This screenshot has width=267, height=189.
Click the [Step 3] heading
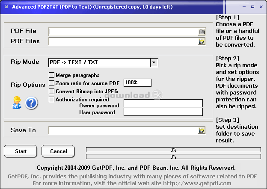coord(228,120)
